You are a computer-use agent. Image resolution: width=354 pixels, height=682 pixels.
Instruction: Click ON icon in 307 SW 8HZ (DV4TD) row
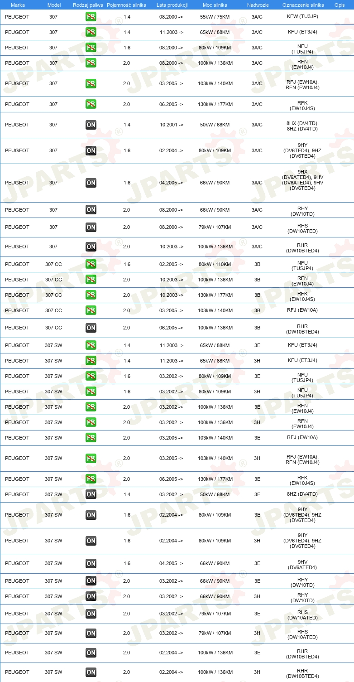tap(91, 494)
